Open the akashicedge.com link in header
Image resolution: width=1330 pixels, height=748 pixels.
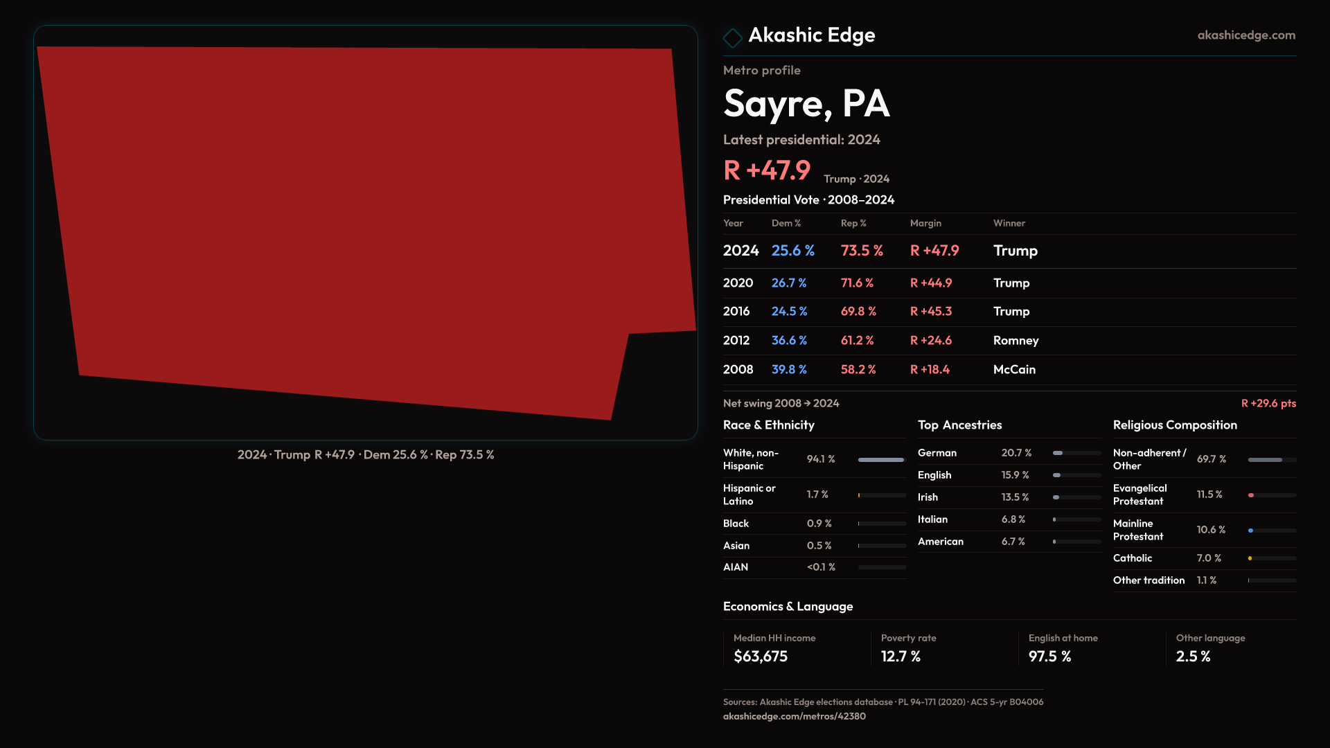click(1245, 35)
